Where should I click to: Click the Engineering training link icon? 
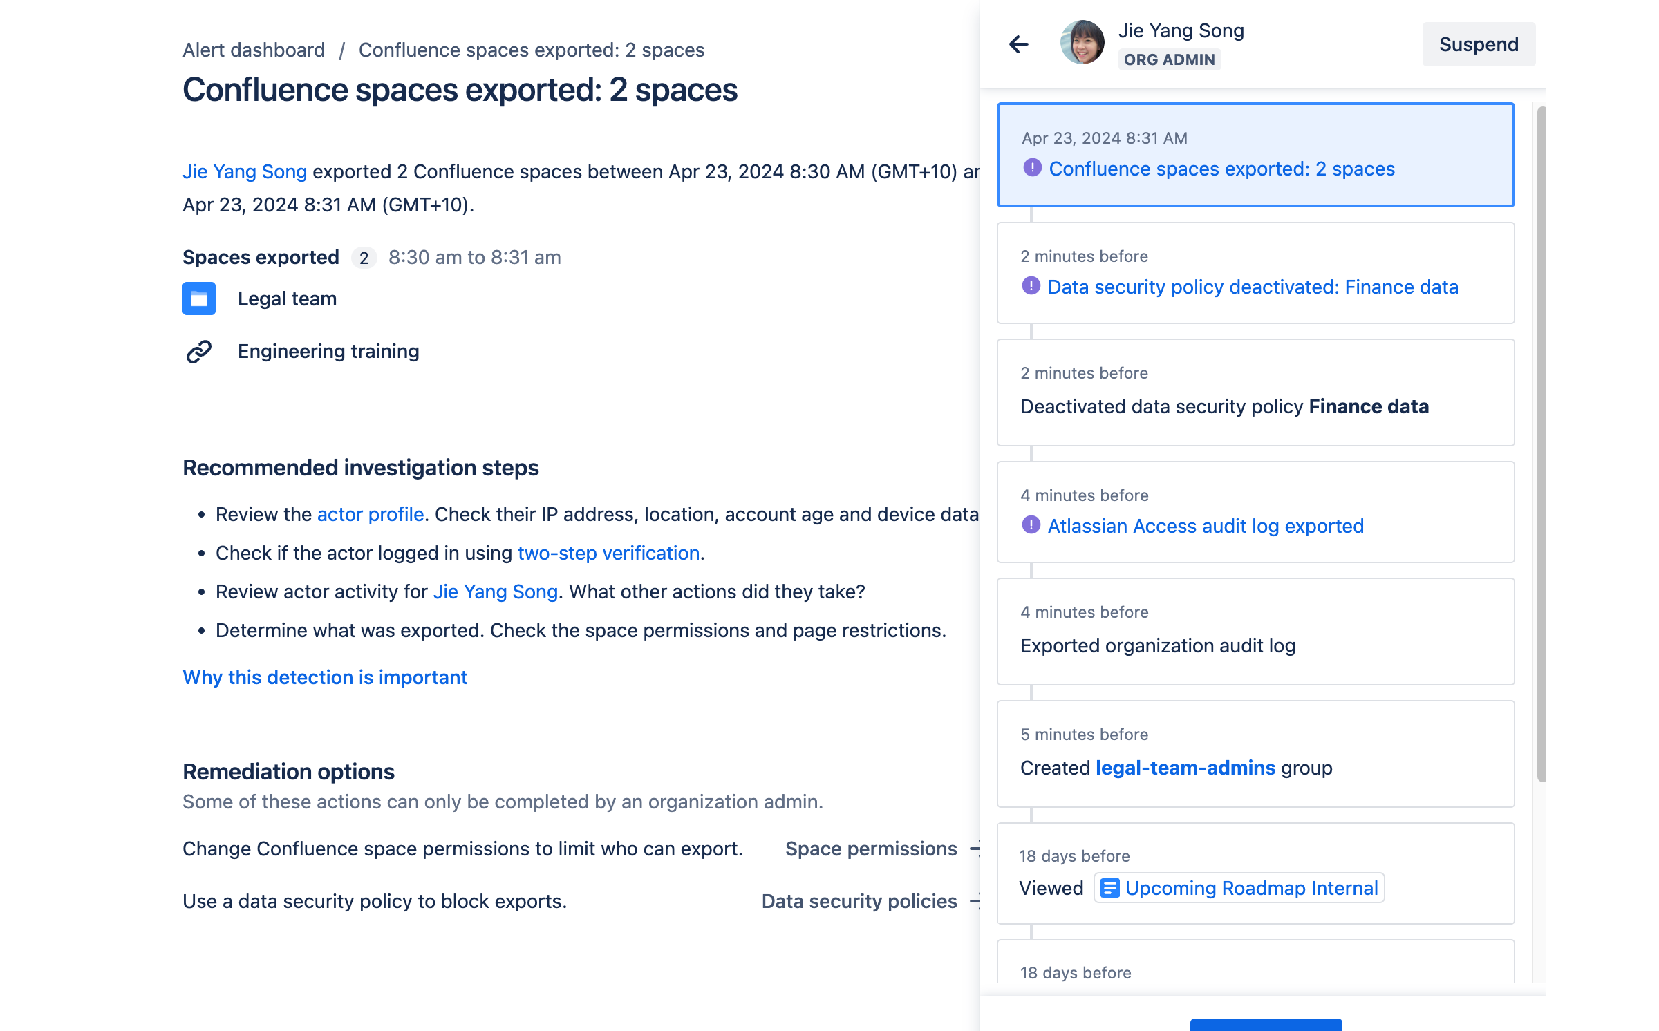tap(198, 350)
